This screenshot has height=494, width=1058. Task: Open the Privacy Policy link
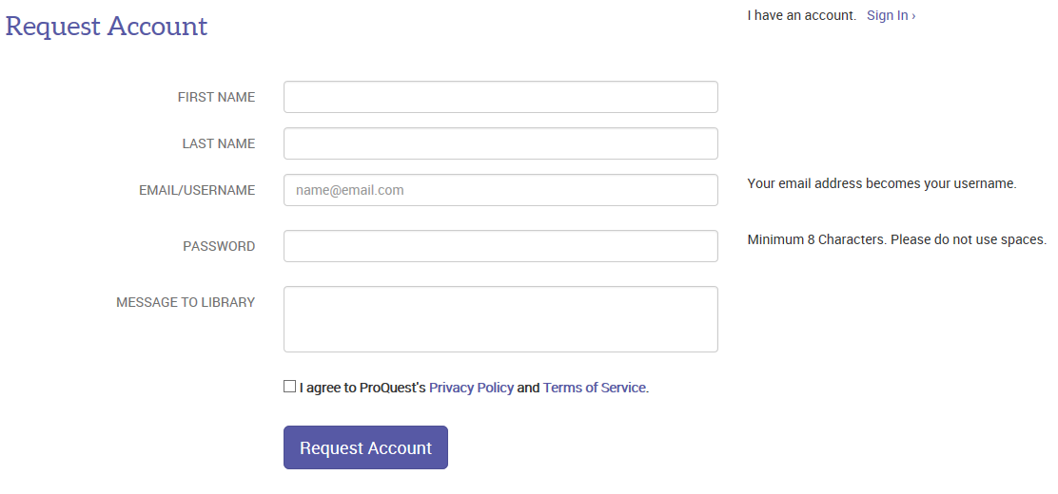point(471,388)
